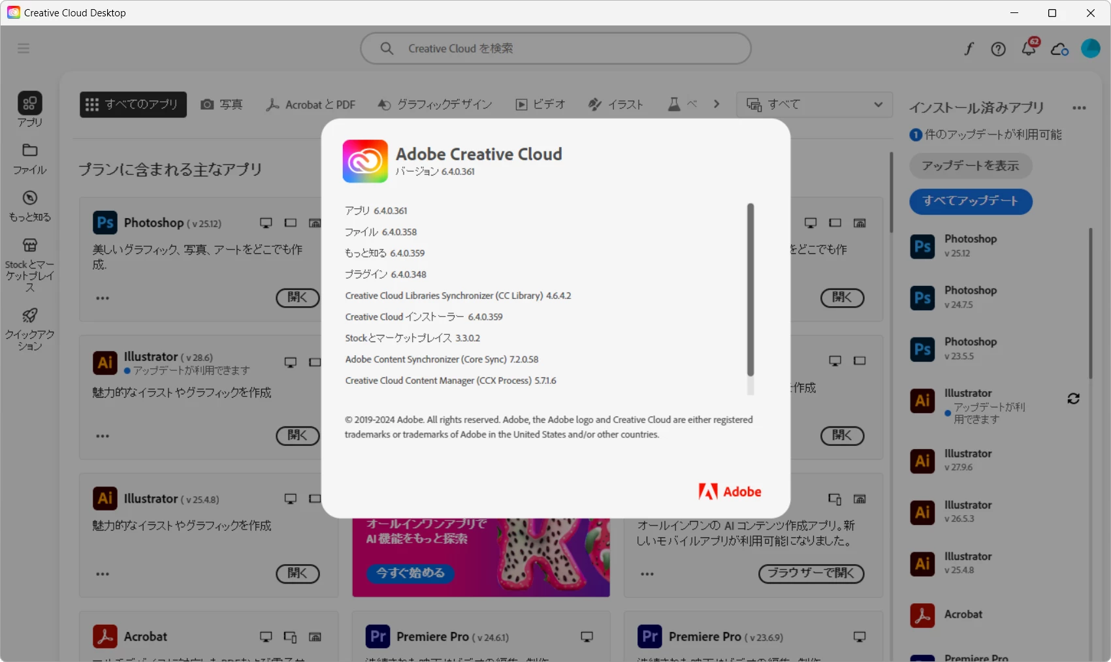Open Photoshop v25.12 with 開く button
1111x662 pixels.
(298, 298)
